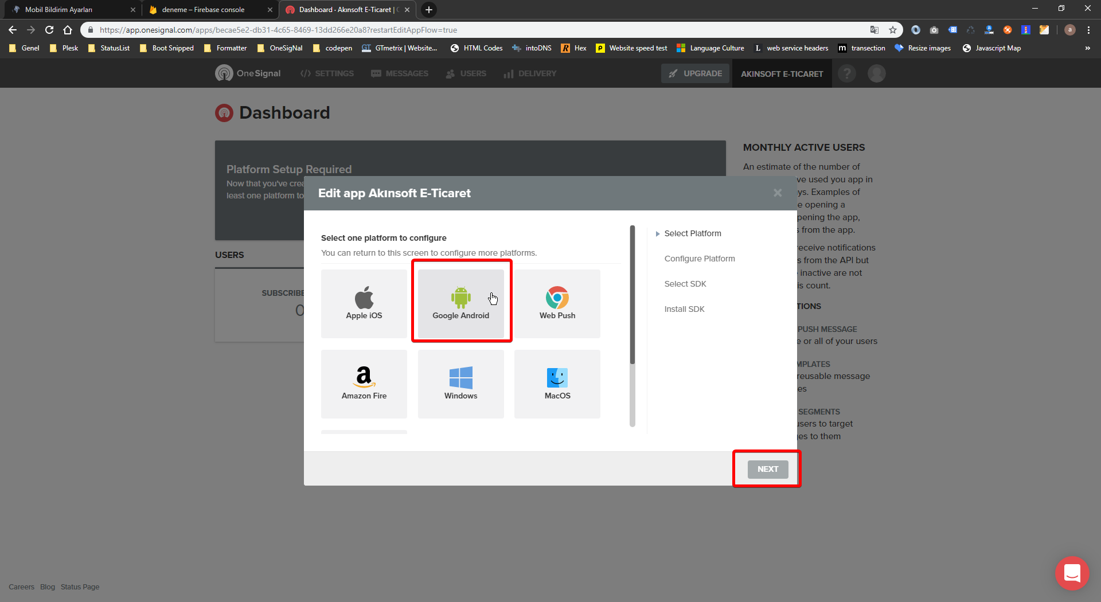The image size is (1101, 602).
Task: Open the Formatter bookmark folder
Action: click(225, 48)
